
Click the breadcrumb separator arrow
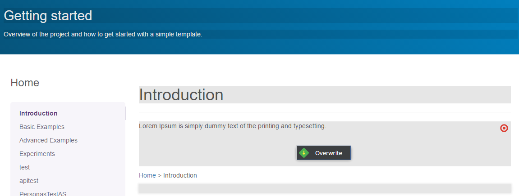pyautogui.click(x=160, y=175)
